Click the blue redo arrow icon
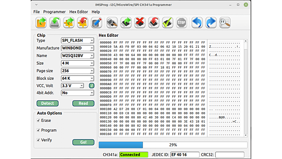This screenshot has height=159, width=282. point(211,23)
